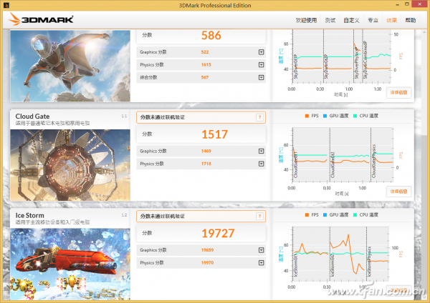The height and width of the screenshot is (303, 430).
Task: Click Cloud Gate chart CPU 温度 green legend
Action: pyautogui.click(x=365, y=116)
